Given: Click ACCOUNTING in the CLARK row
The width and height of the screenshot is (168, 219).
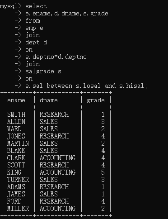Looking at the screenshot, I should point(58,158).
